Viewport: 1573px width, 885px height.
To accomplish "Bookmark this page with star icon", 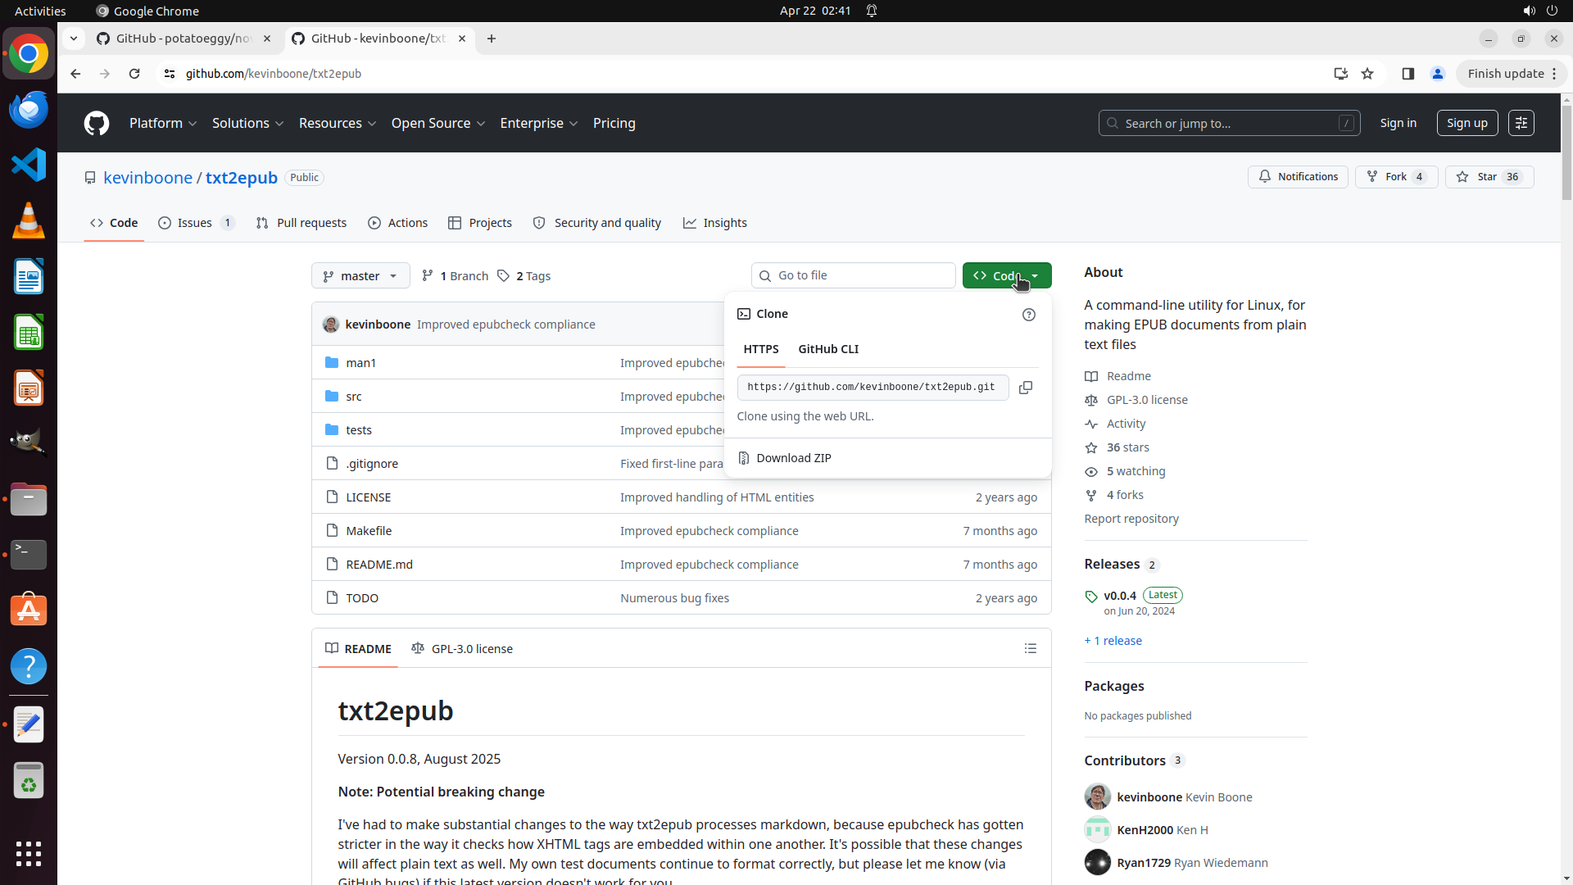I will [1367, 74].
